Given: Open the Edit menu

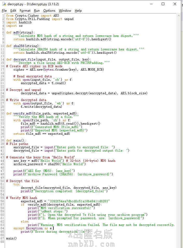Looking at the screenshot, I should point(13,11).
